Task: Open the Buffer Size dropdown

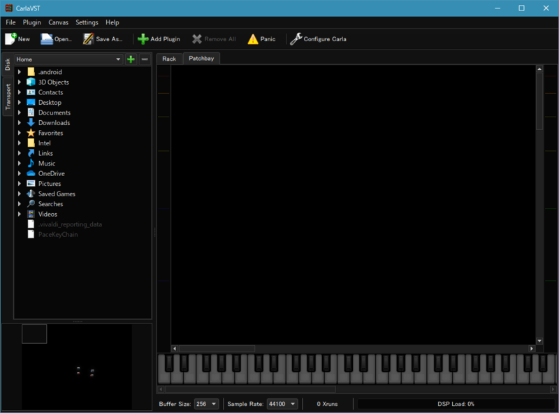Action: tap(206, 404)
